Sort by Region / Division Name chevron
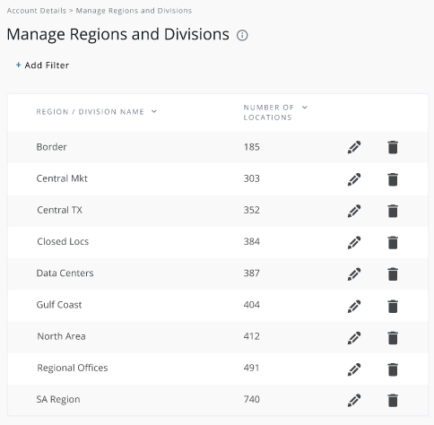This screenshot has width=434, height=425. pos(154,111)
